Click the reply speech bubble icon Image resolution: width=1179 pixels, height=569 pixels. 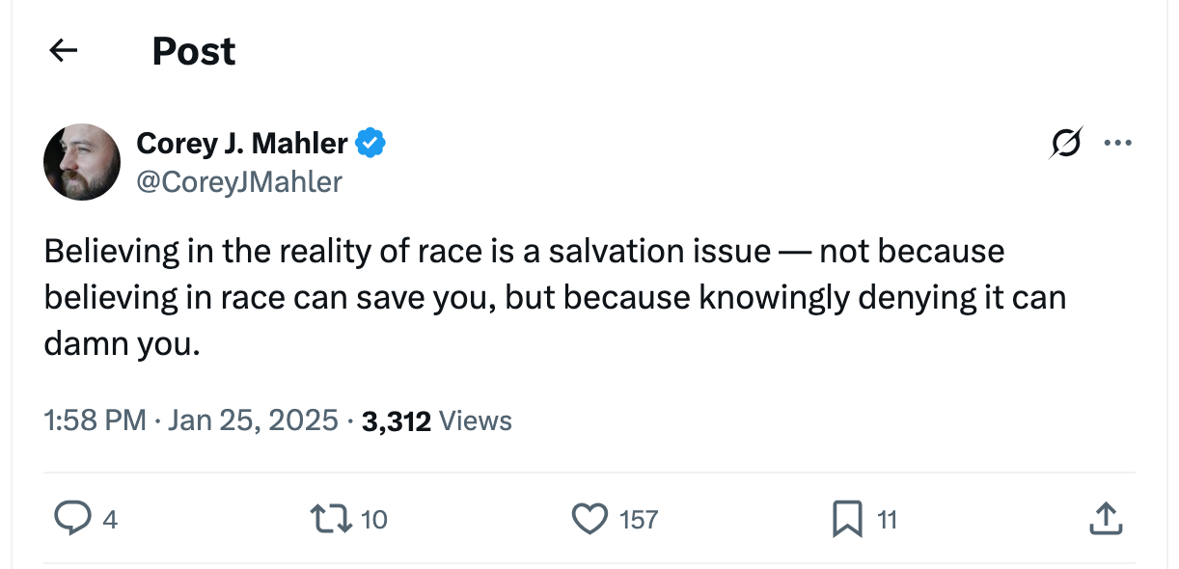tap(70, 520)
